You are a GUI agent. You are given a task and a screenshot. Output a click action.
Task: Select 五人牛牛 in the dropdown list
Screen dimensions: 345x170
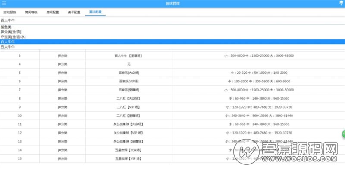click(172, 47)
